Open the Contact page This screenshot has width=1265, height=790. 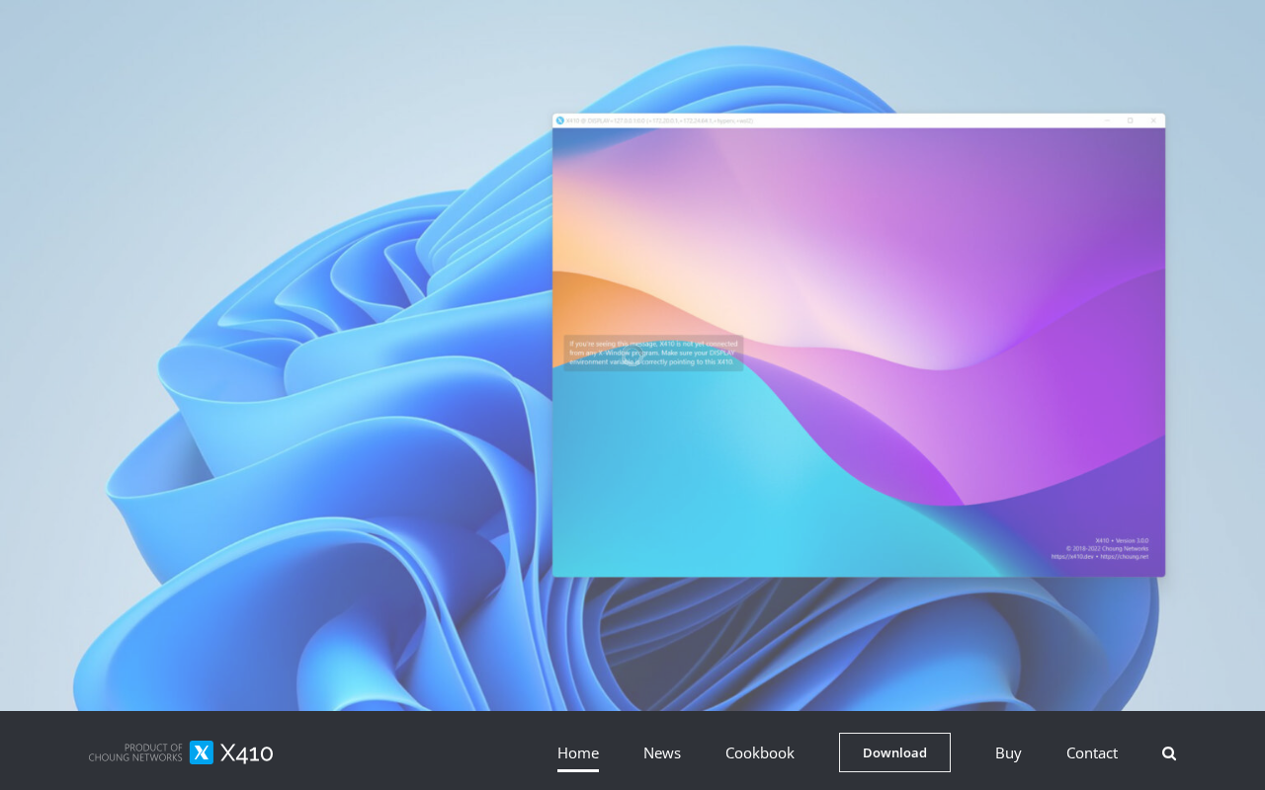coord(1092,752)
